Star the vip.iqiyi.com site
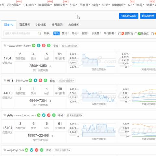The height and width of the screenshot is (156, 156). [x=5, y=150]
